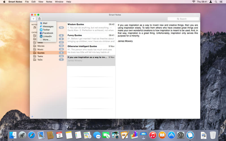Open the Window menu
Viewport: 226px width, 141px height.
pos(59,2)
